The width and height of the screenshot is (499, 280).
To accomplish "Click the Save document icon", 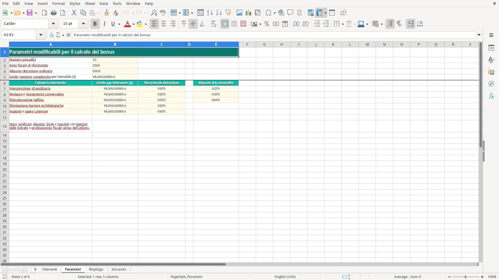I will click(30, 13).
